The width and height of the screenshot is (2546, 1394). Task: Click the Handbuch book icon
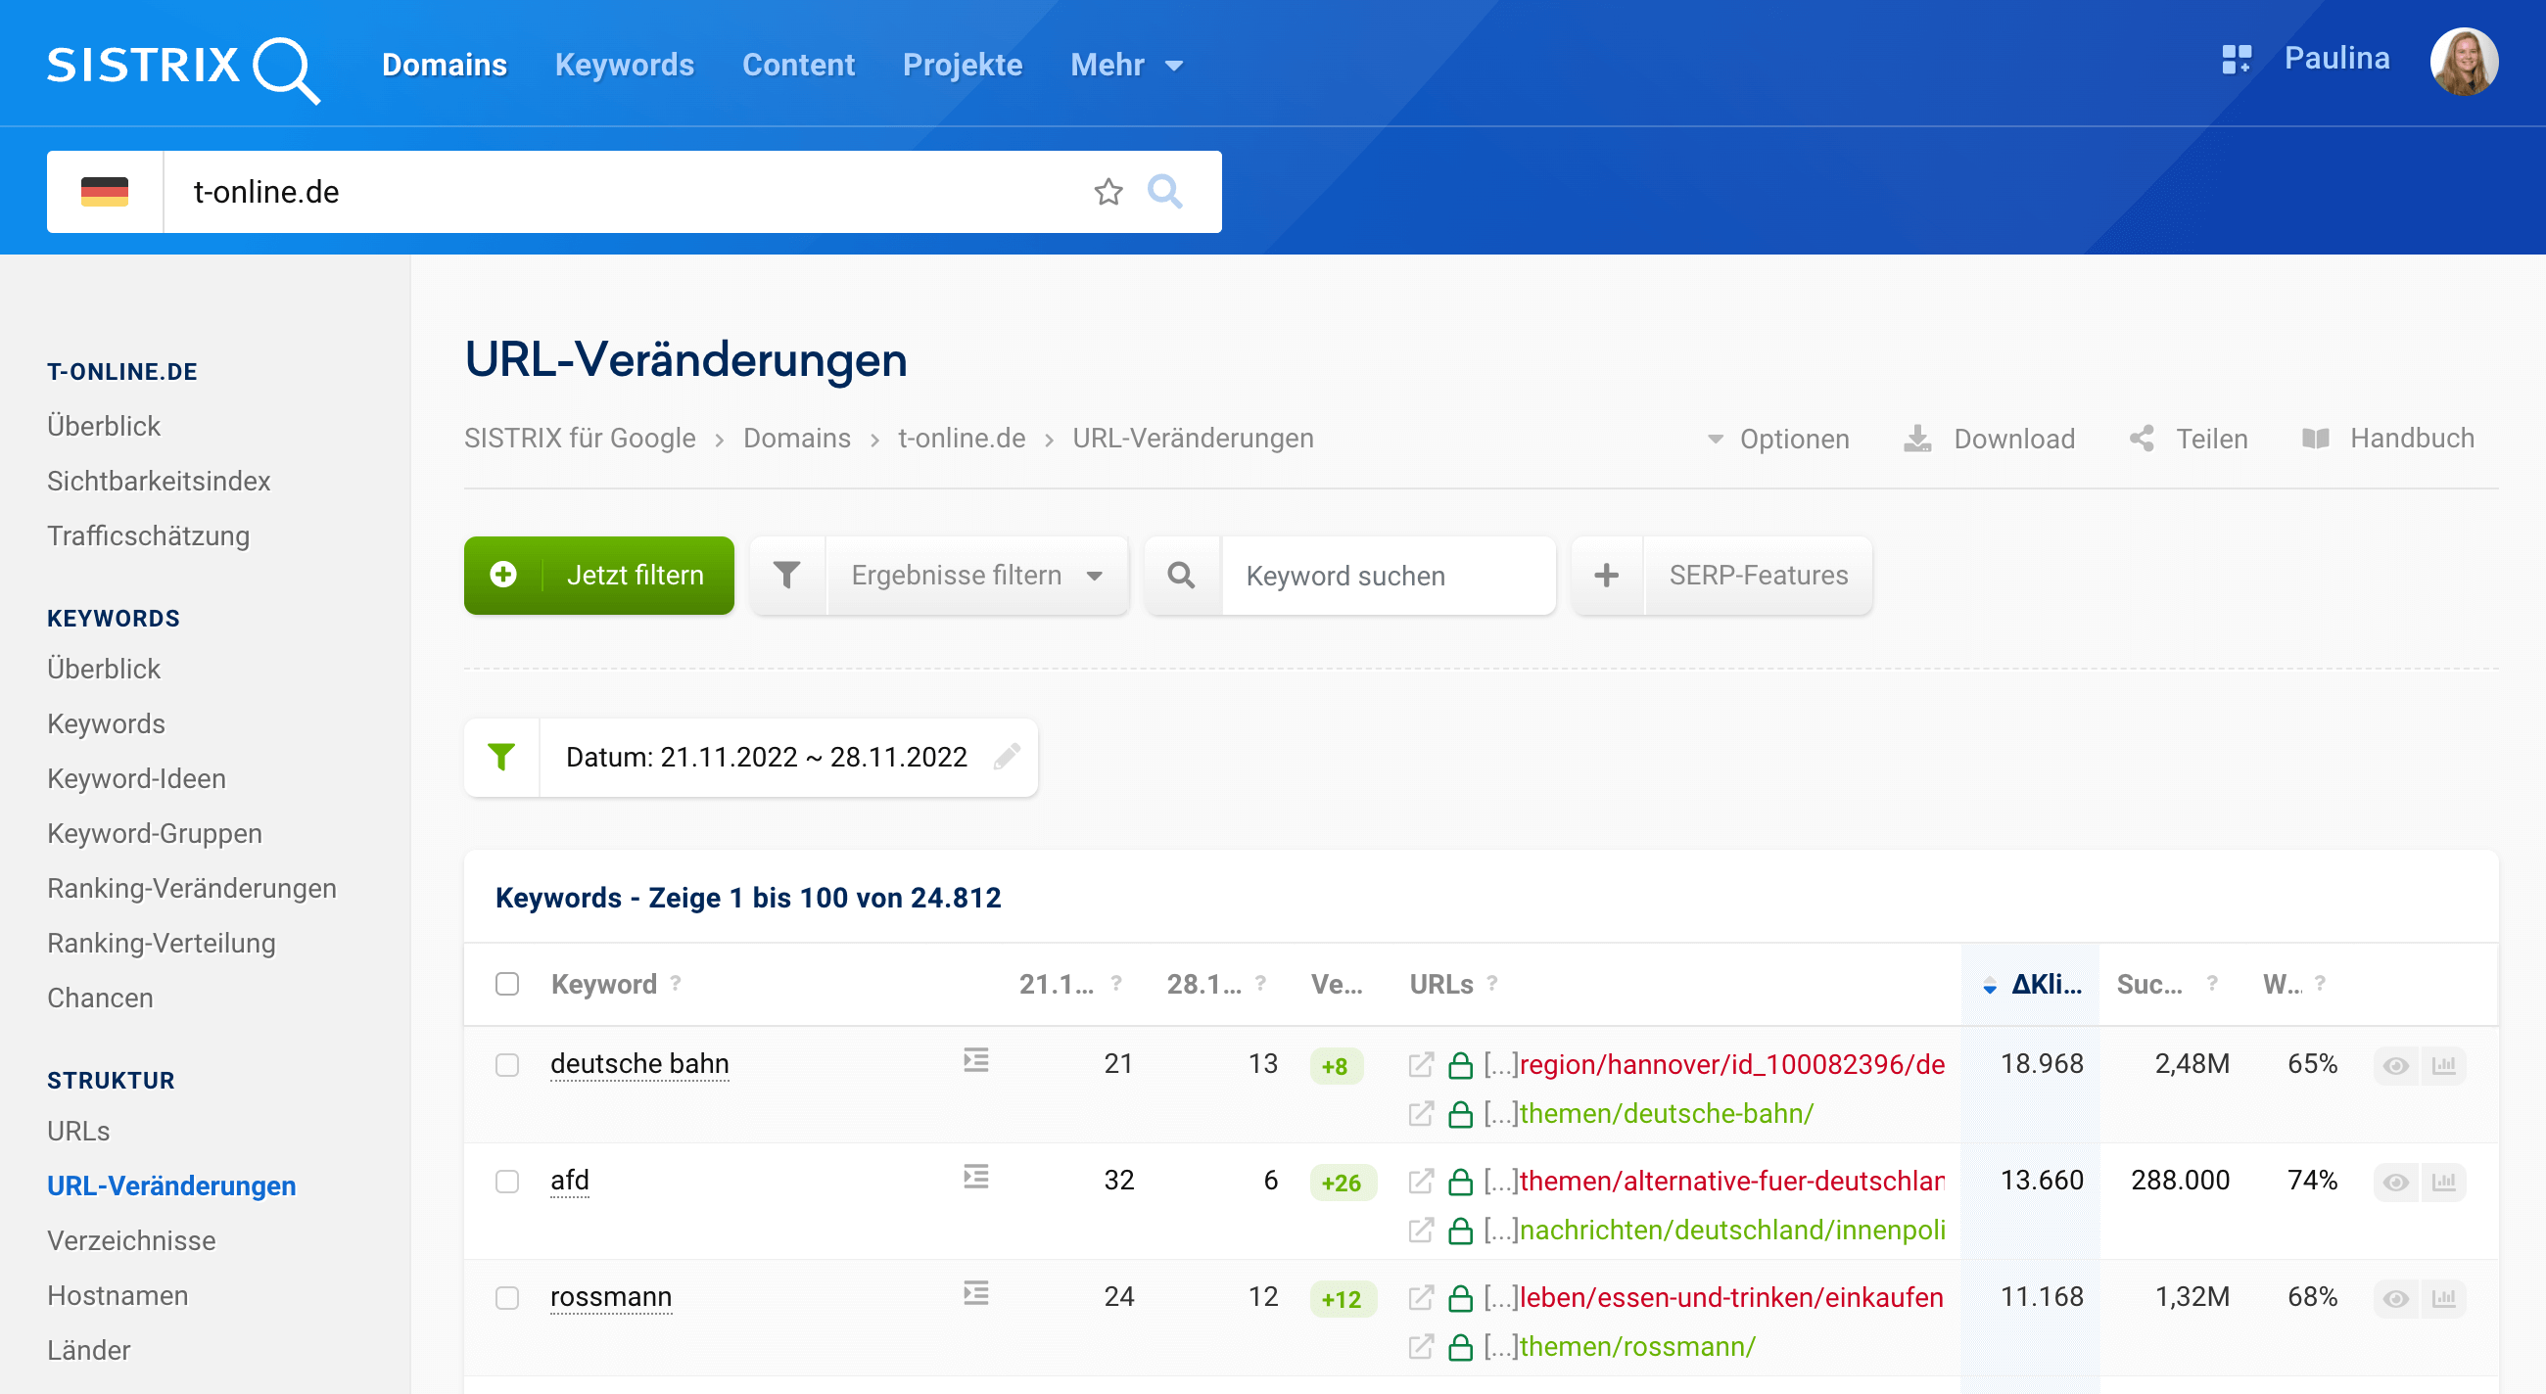tap(2315, 439)
